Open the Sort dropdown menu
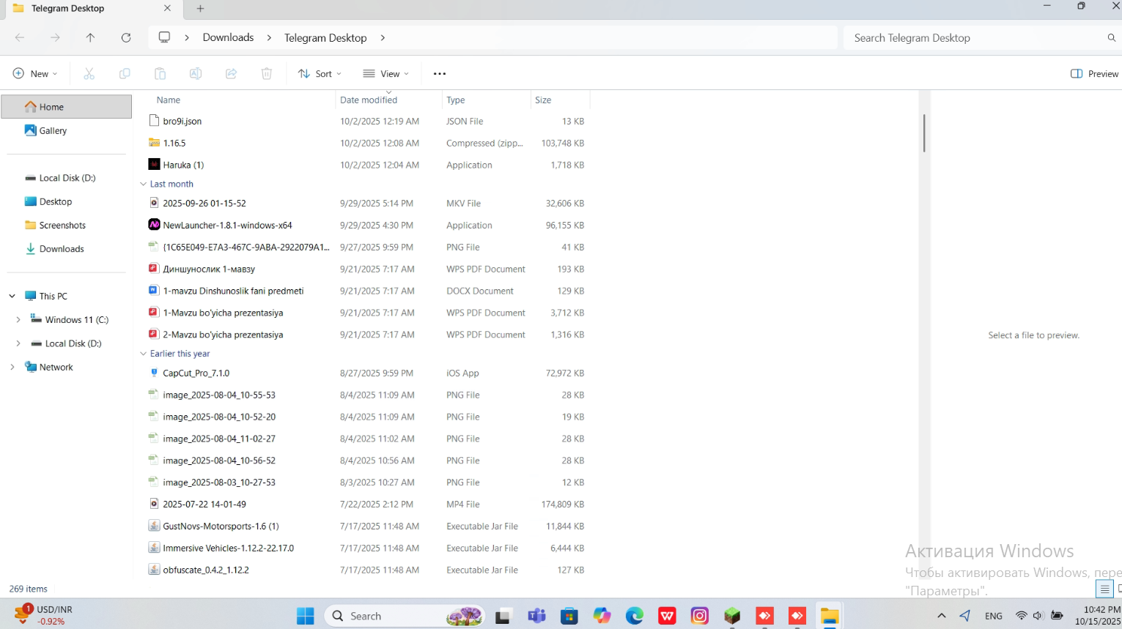The image size is (1122, 629). [320, 73]
